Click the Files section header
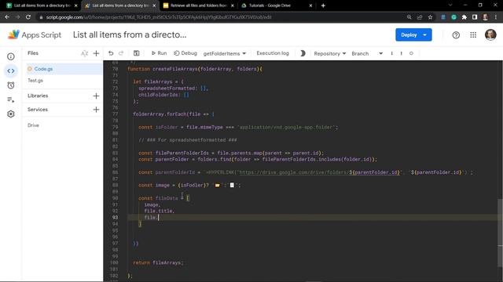Image resolution: width=503 pixels, height=282 pixels. (33, 53)
